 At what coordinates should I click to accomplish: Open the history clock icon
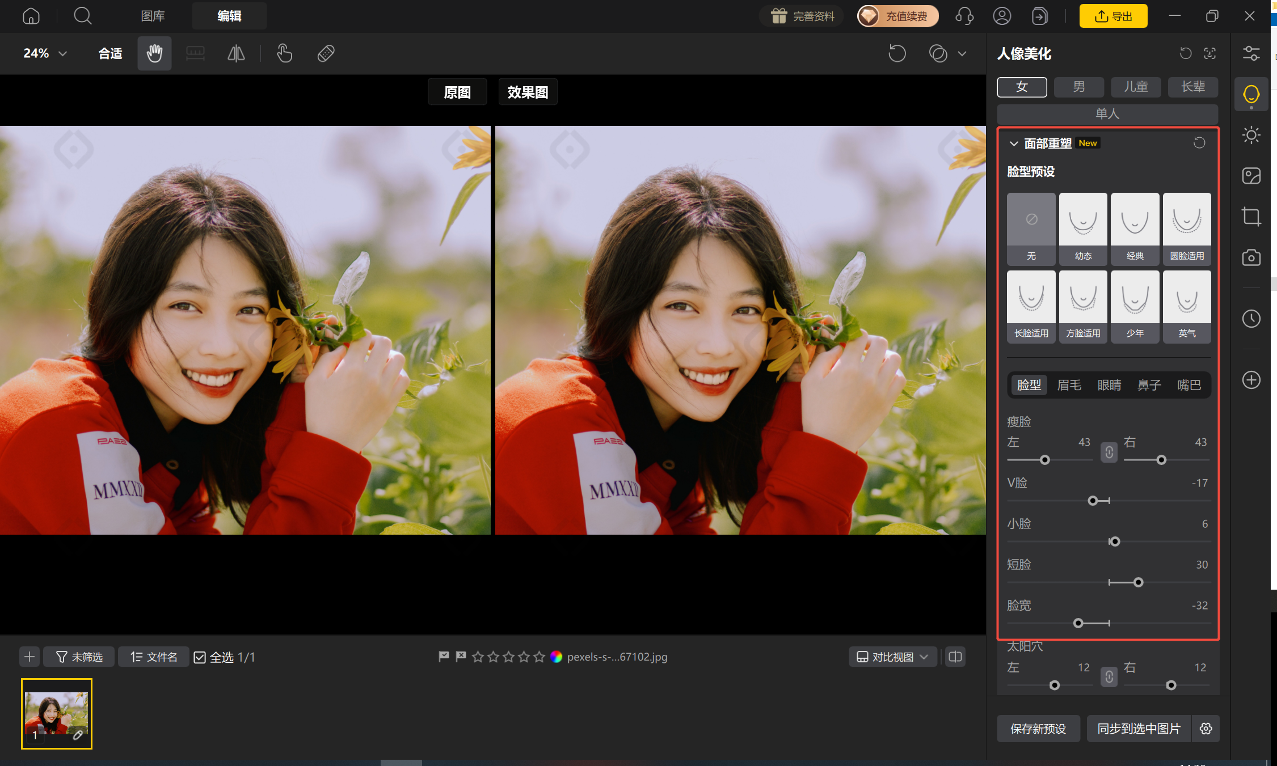[x=1251, y=319]
